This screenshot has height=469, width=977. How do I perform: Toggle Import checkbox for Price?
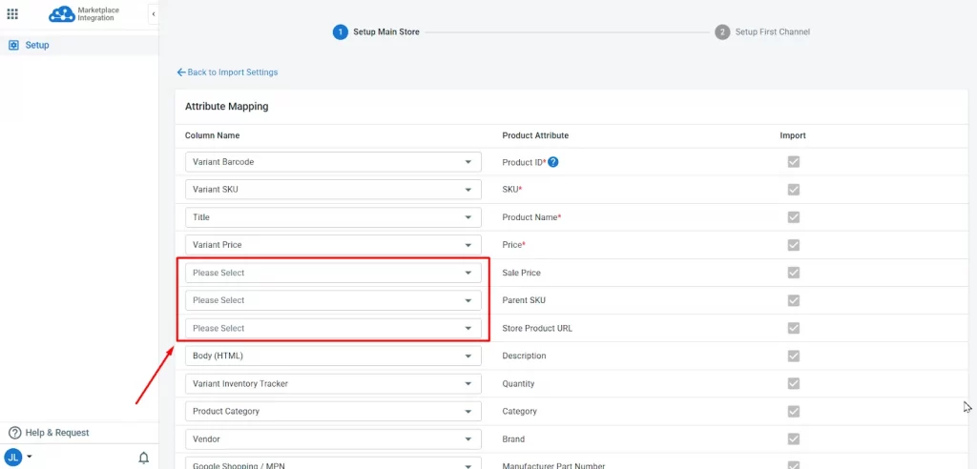click(793, 245)
